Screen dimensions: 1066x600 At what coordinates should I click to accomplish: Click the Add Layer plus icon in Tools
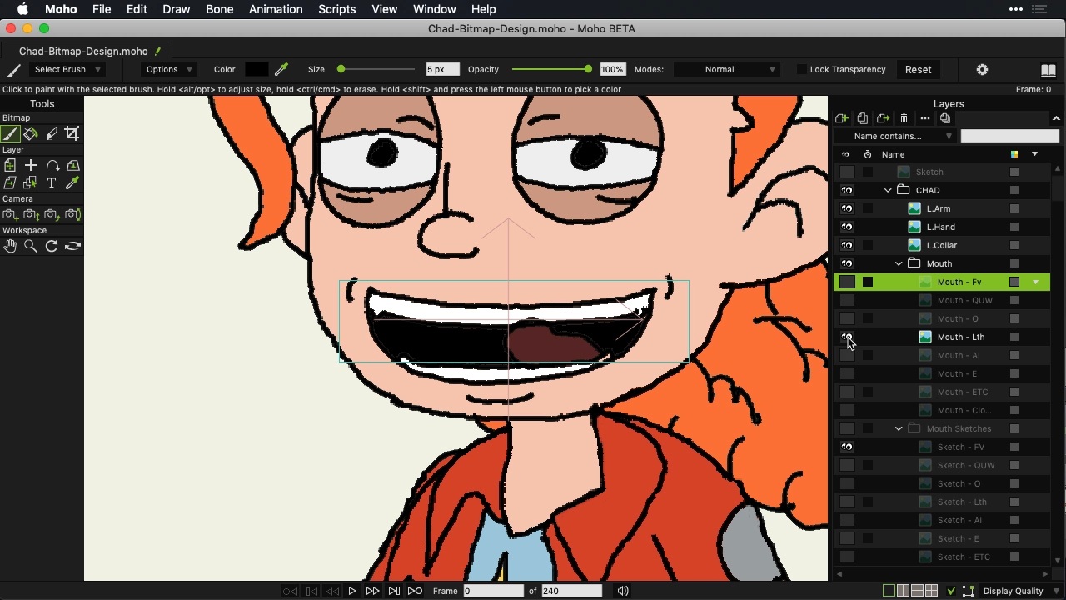pos(30,165)
